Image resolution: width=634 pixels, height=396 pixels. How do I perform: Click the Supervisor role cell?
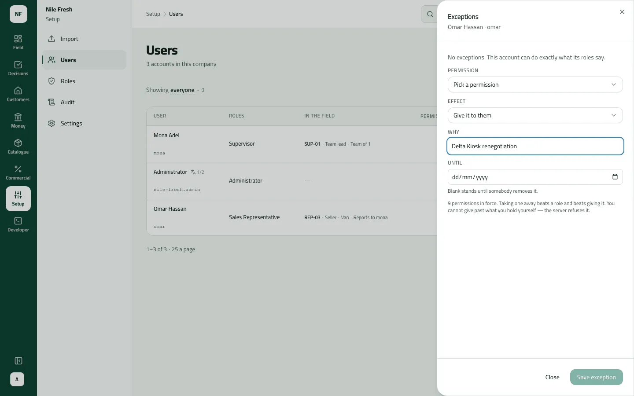tap(242, 144)
